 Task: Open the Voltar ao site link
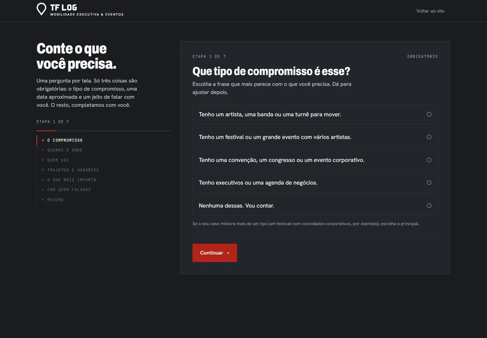click(x=430, y=11)
